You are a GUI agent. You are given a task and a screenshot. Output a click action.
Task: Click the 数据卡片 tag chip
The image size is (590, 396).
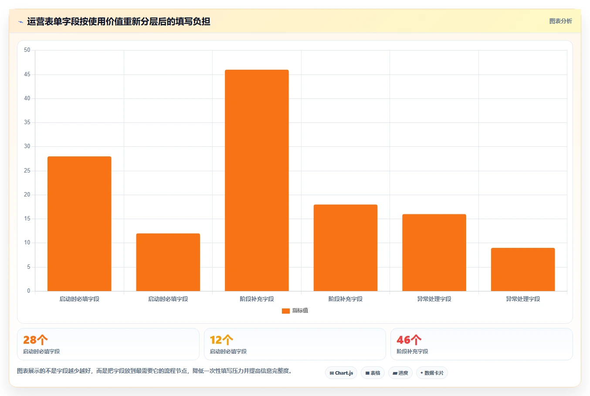(x=432, y=373)
